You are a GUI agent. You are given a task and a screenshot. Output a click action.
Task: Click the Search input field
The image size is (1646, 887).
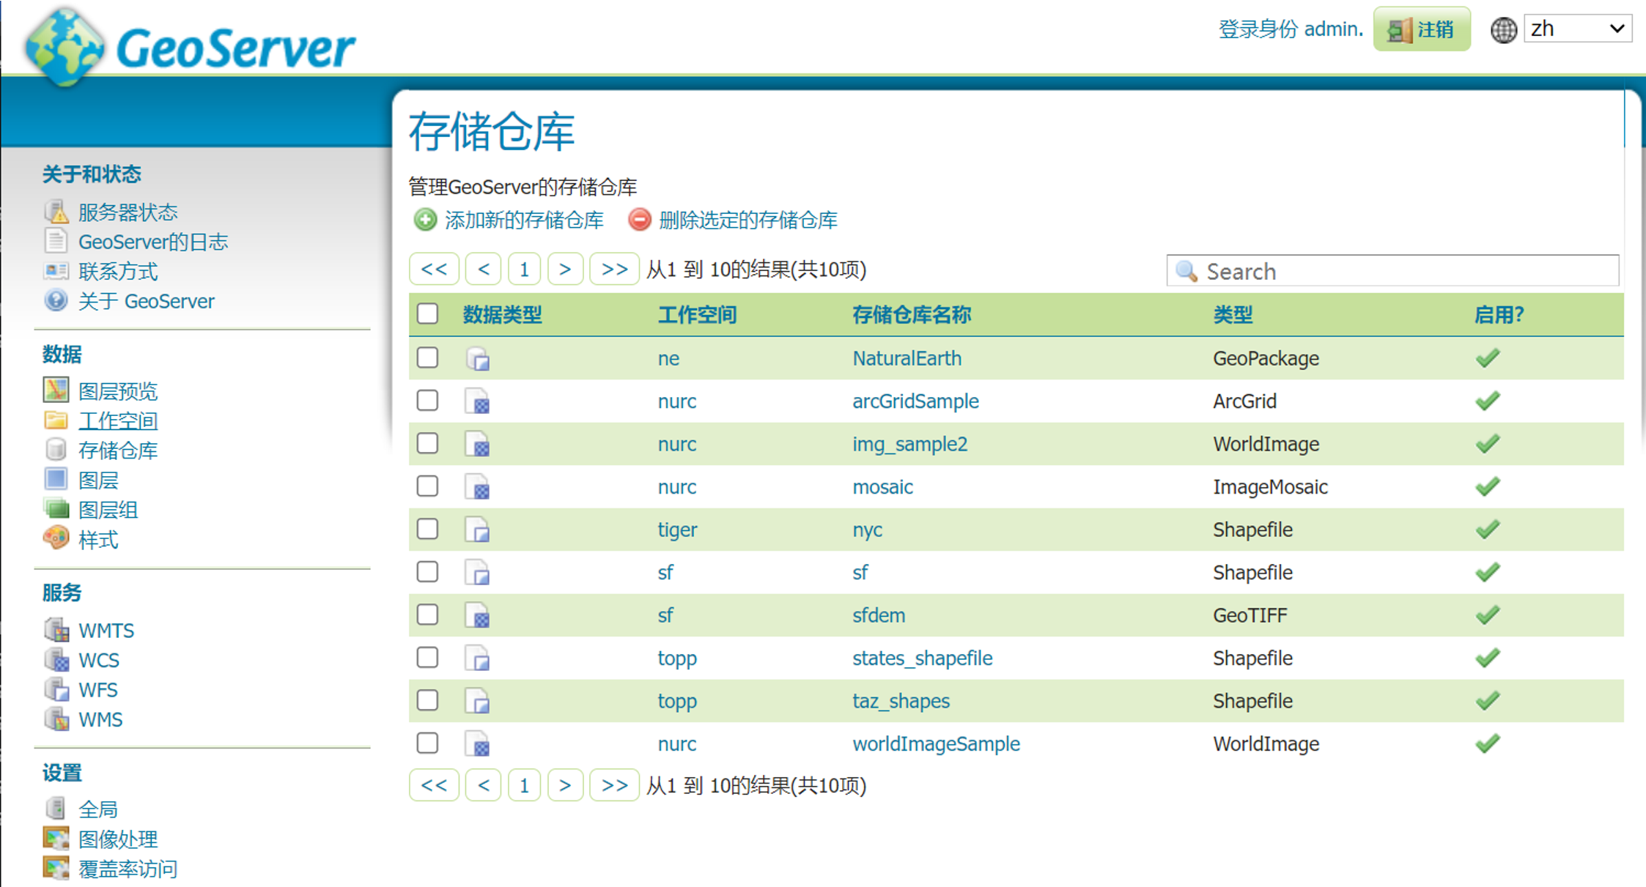1392,271
